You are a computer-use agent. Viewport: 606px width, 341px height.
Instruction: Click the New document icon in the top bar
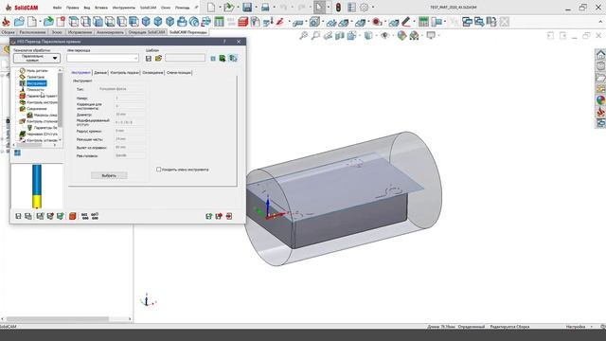tap(211, 7)
